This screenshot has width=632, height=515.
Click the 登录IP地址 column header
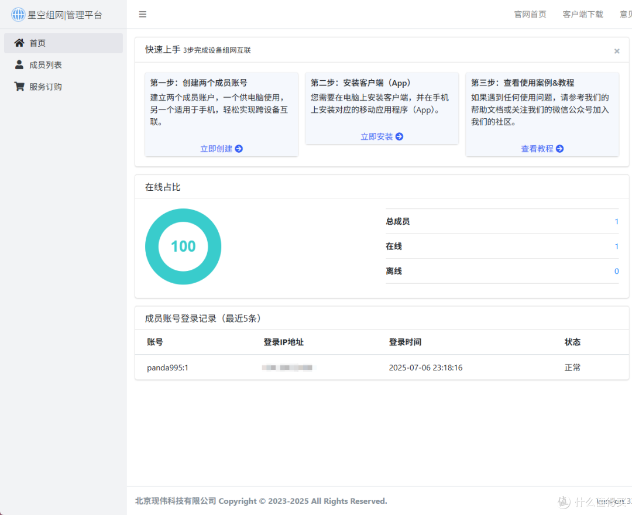coord(284,342)
